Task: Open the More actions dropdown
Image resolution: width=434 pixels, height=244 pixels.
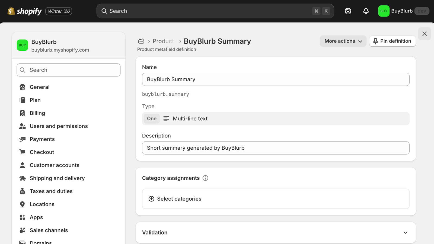Action: (x=343, y=41)
